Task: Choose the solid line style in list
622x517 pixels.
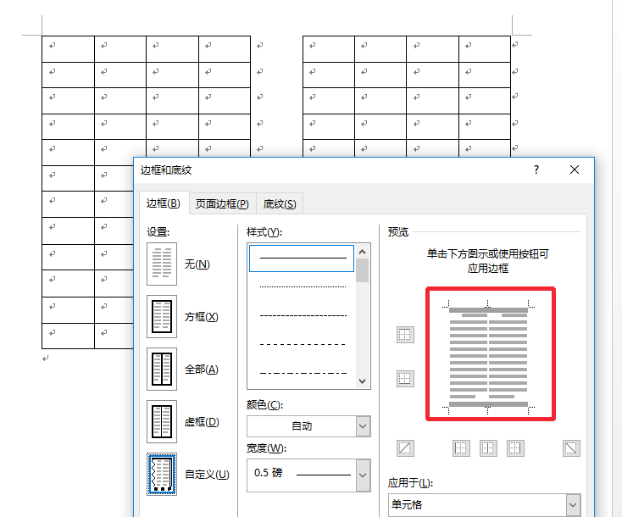Action: click(302, 258)
